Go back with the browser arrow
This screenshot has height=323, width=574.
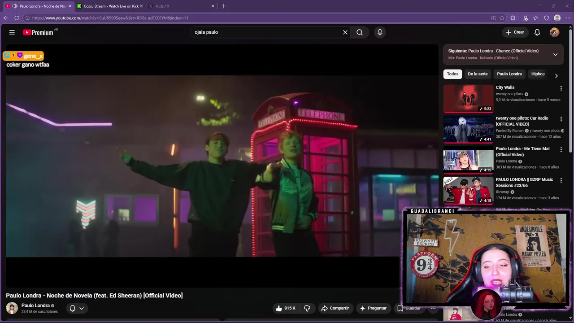(x=6, y=18)
